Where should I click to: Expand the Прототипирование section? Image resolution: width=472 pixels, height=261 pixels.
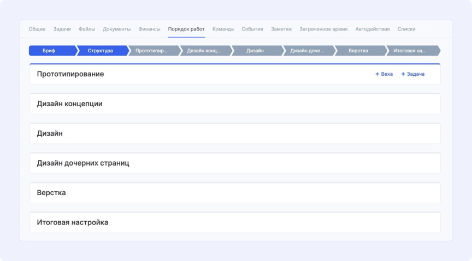70,74
